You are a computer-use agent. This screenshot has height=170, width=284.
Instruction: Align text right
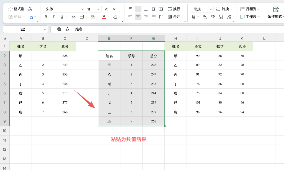pyautogui.click(x=146, y=17)
